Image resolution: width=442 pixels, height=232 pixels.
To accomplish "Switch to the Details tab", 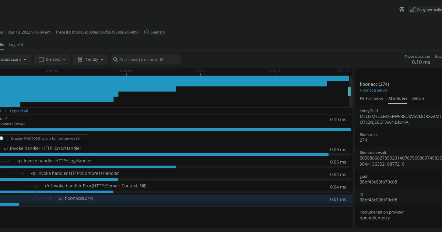I will point(418,98).
